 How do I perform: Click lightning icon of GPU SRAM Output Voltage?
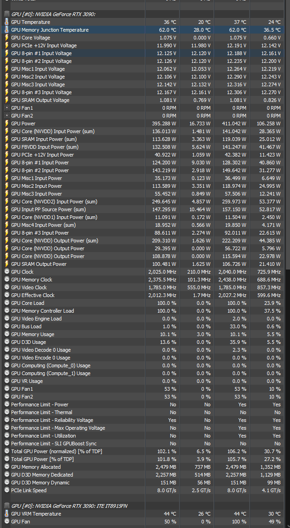pos(7,100)
